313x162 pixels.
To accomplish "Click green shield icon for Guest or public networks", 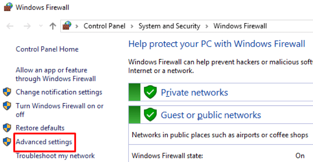I will coord(150,115).
